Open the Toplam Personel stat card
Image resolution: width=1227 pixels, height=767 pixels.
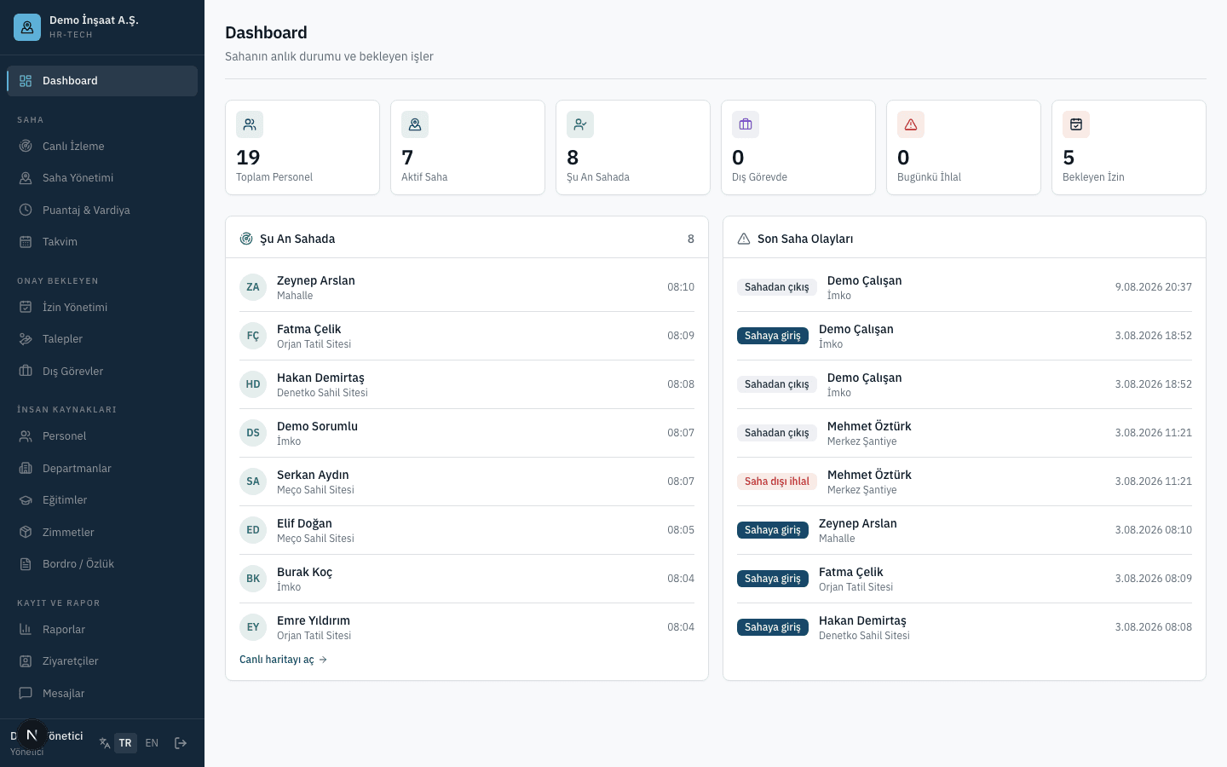302,147
